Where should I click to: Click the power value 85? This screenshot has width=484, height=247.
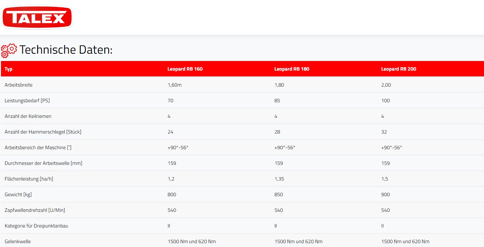pos(277,101)
